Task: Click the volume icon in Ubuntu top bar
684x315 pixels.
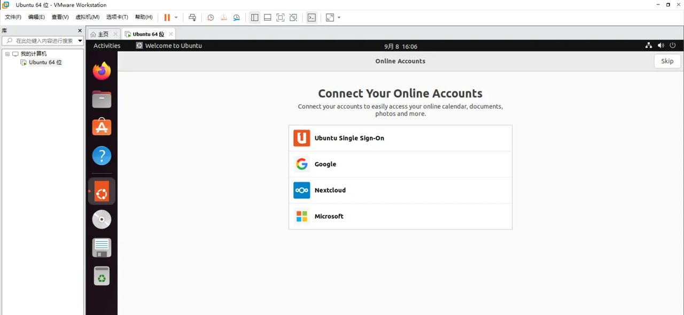Action: tap(661, 45)
